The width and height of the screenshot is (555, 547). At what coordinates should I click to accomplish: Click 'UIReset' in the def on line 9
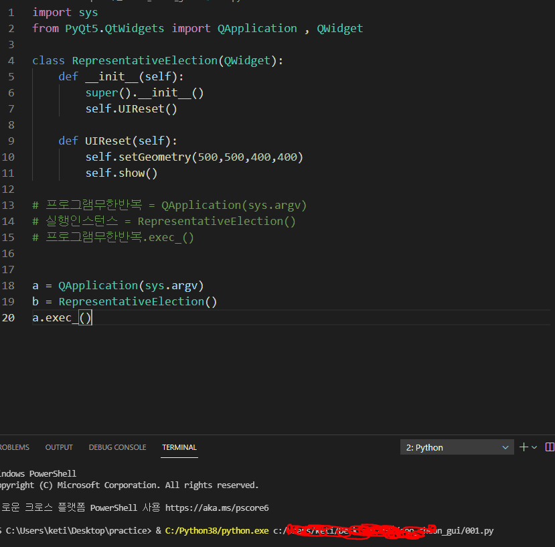click(x=108, y=141)
